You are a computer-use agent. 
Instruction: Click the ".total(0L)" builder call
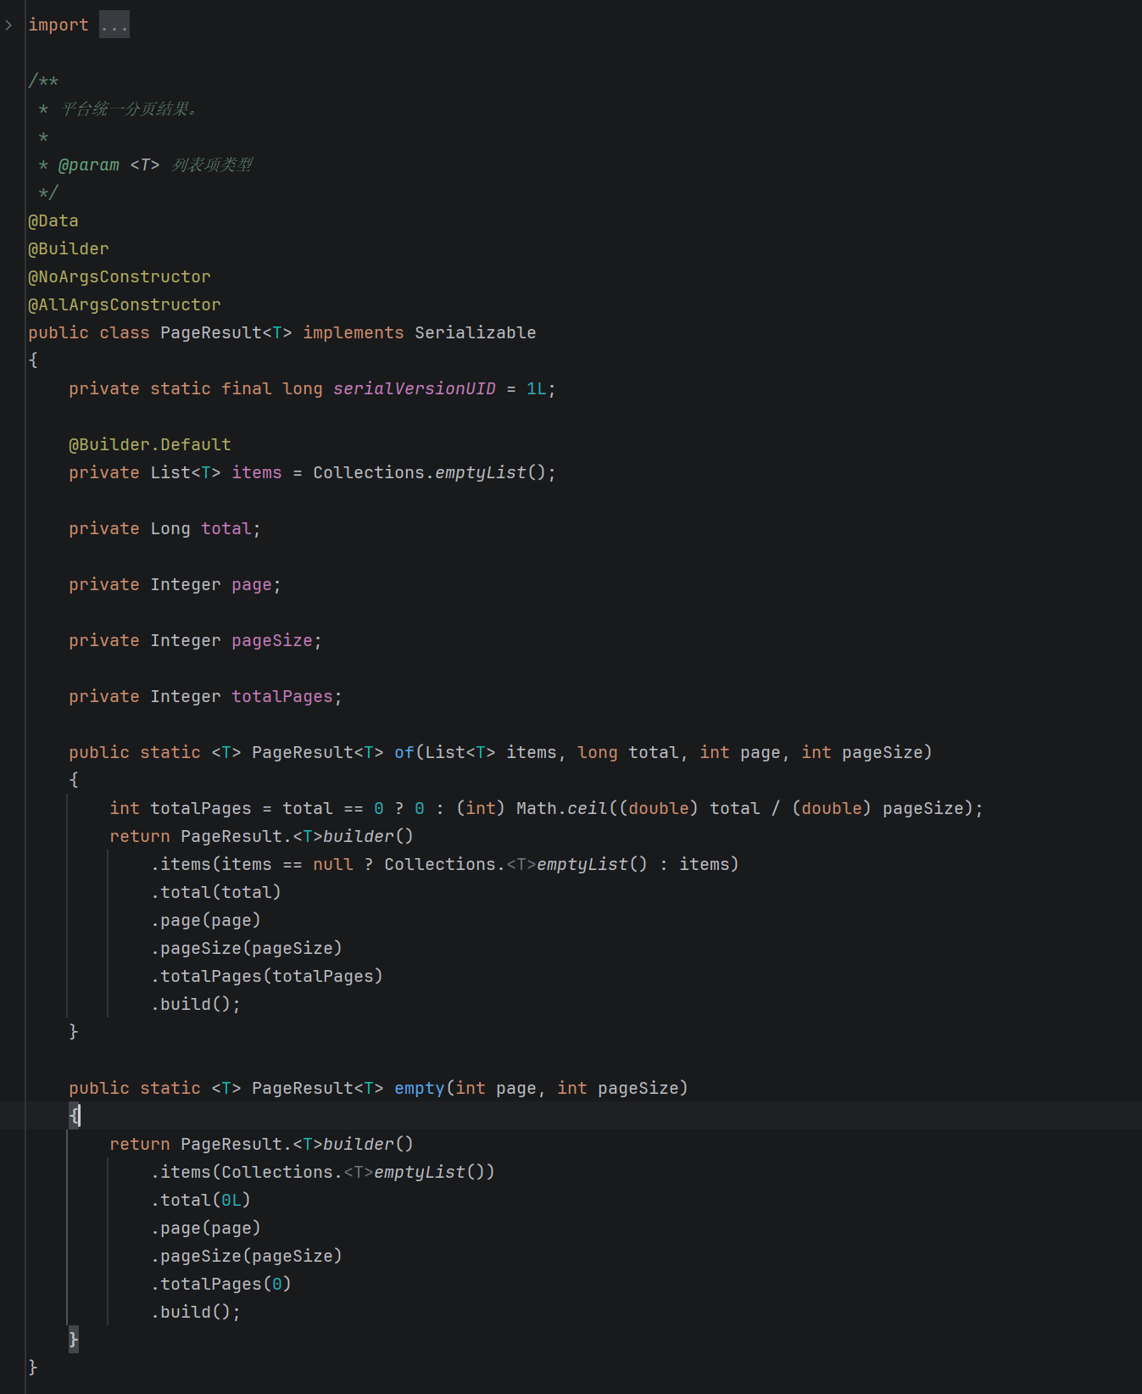point(201,1201)
